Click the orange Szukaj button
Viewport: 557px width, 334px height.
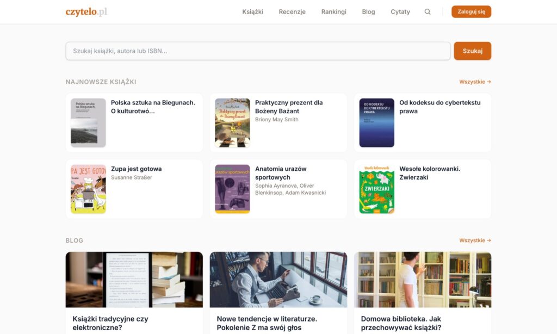tap(472, 51)
